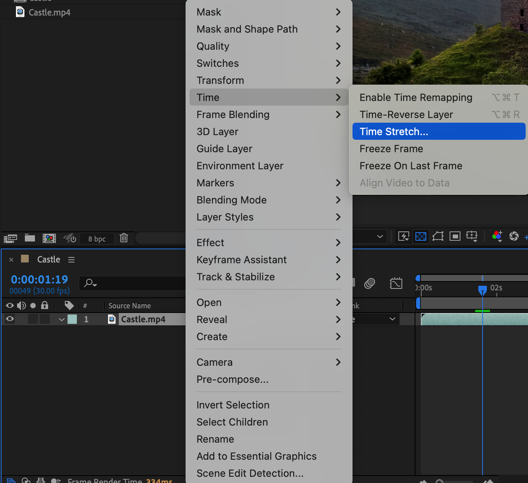Toggle Mask and Shape Path visibility
This screenshot has height=483, width=528.
pyautogui.click(x=438, y=236)
